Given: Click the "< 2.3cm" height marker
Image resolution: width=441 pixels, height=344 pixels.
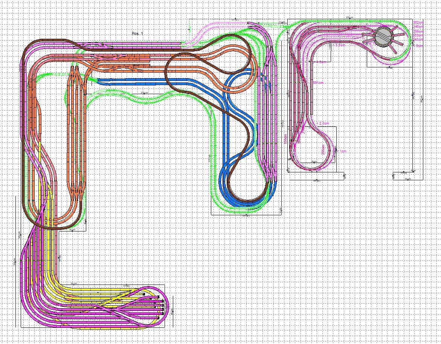Looking at the screenshot, I should click(322, 123).
